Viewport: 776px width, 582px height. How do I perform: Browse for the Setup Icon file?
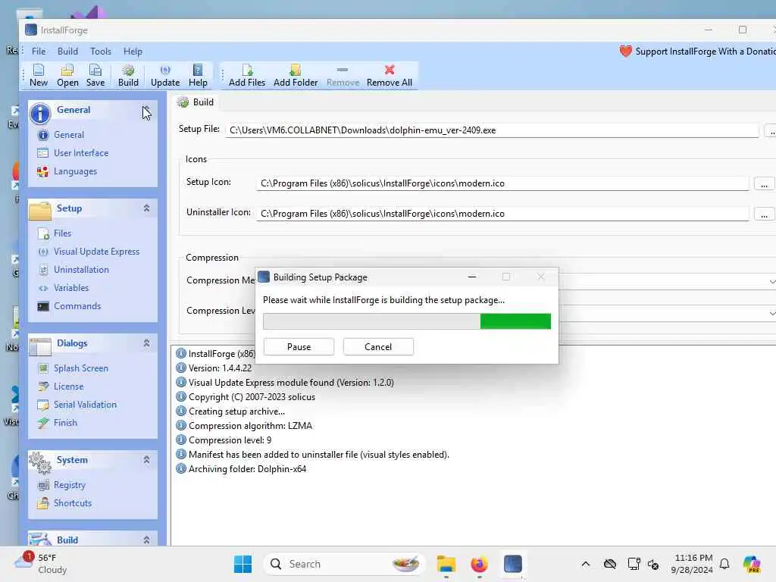[x=764, y=184]
